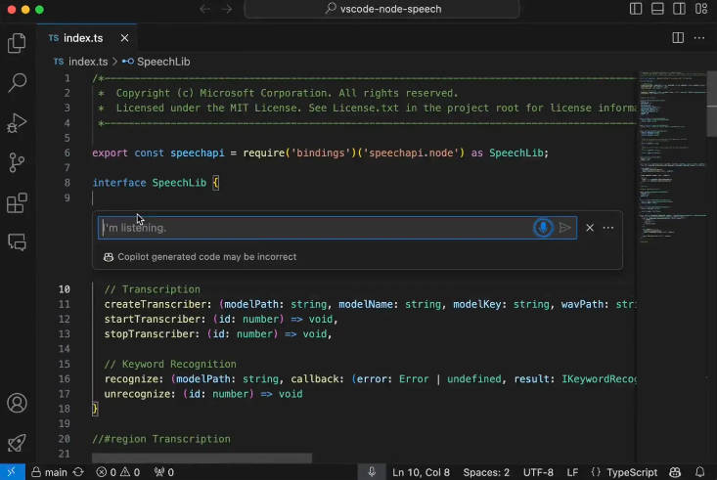Open Copilot status menu in status bar
This screenshot has width=717, height=480.
pos(675,472)
